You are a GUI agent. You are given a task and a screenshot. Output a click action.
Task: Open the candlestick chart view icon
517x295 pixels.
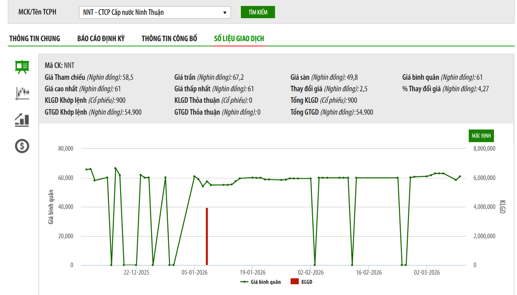pyautogui.click(x=22, y=93)
